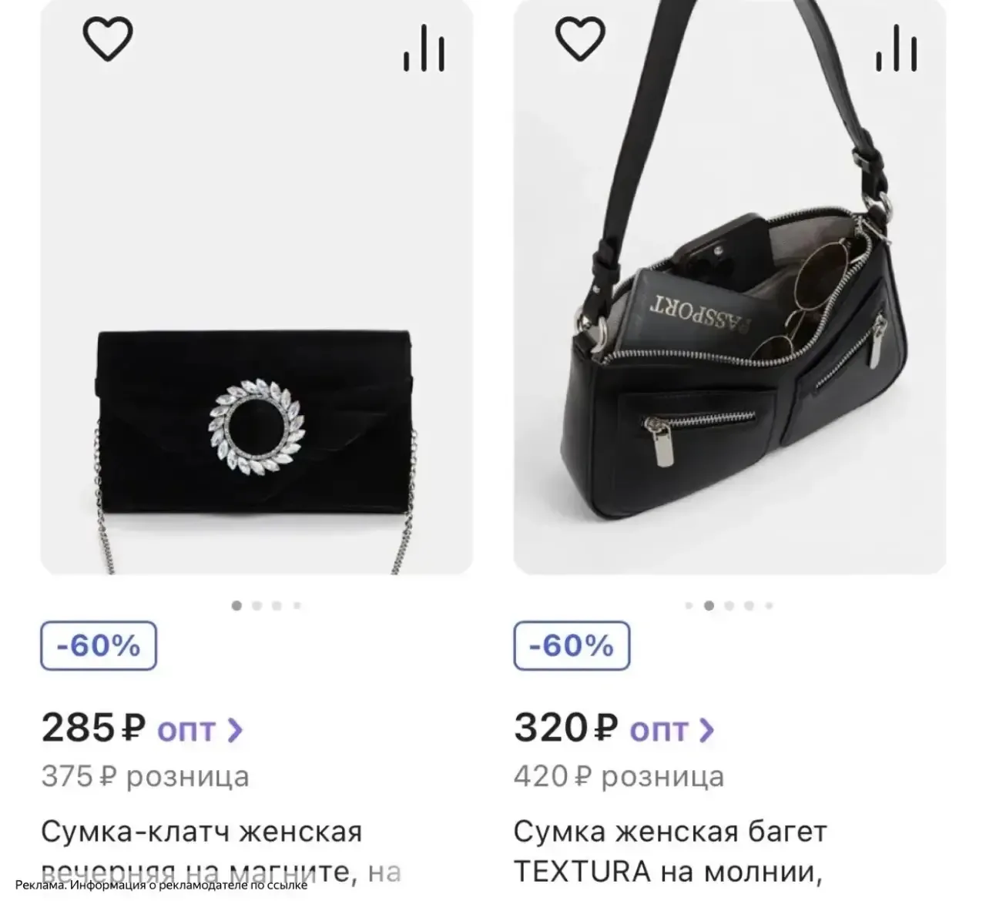The height and width of the screenshot is (904, 986).
Task: Click the -60% discount badge on clutch
Action: [99, 645]
